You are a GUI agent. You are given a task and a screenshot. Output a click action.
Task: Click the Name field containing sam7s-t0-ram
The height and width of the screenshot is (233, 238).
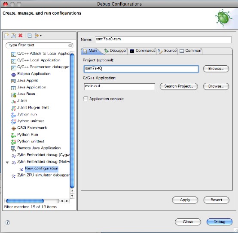tap(163, 39)
